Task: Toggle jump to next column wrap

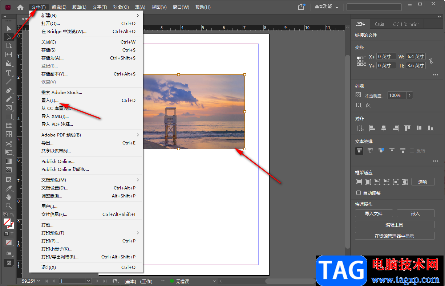Action: [403, 151]
